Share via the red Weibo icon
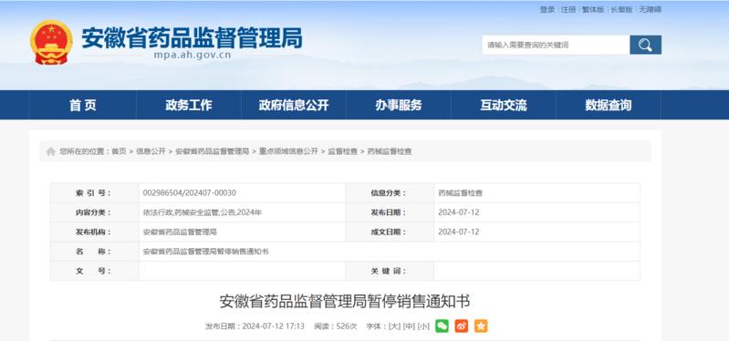The image size is (729, 341). point(461,326)
